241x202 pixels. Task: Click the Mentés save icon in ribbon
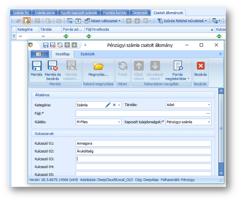36,66
